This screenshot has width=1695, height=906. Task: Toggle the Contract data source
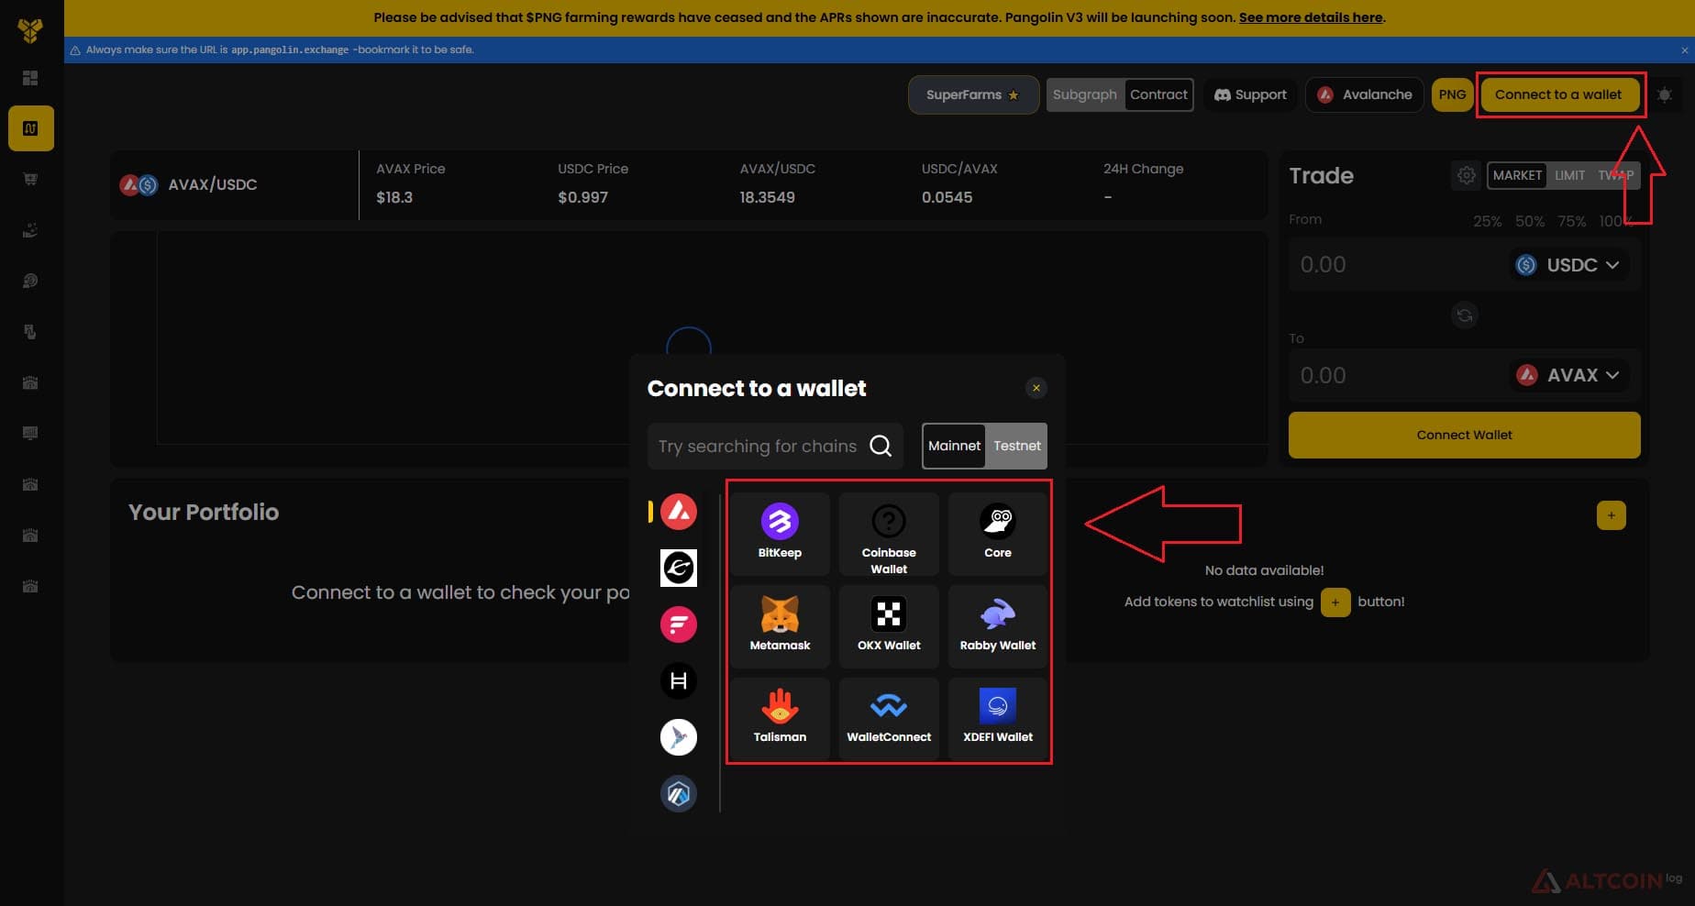pyautogui.click(x=1158, y=94)
